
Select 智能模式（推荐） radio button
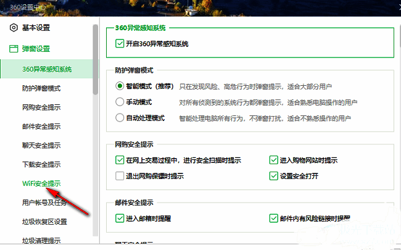pos(120,86)
